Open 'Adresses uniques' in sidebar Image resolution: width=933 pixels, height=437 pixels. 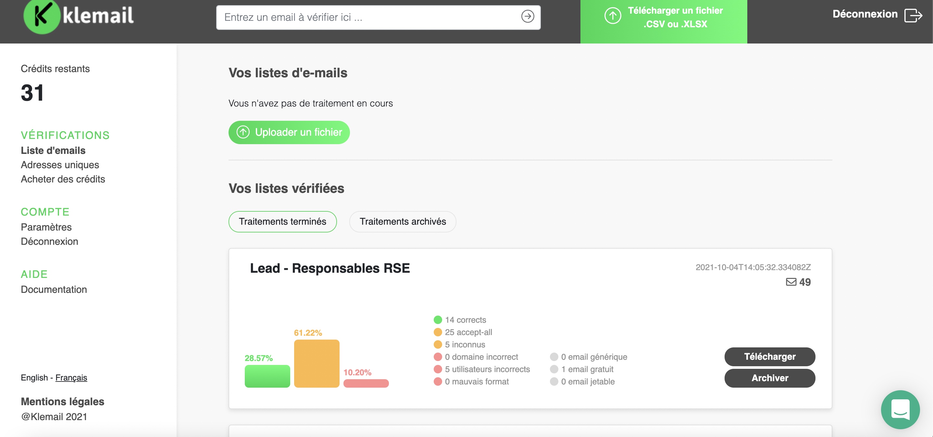60,165
